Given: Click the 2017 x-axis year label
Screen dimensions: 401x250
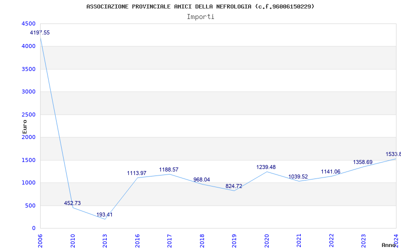Looking at the screenshot, I should tap(169, 241).
